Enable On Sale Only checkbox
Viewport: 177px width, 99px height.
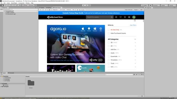109,30
